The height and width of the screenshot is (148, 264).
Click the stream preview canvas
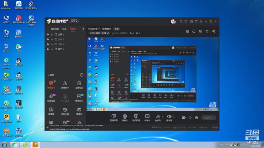[152, 74]
